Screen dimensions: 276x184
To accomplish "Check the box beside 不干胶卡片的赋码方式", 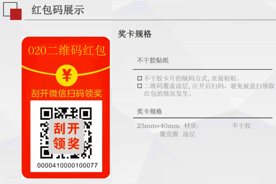I will (x=140, y=78).
